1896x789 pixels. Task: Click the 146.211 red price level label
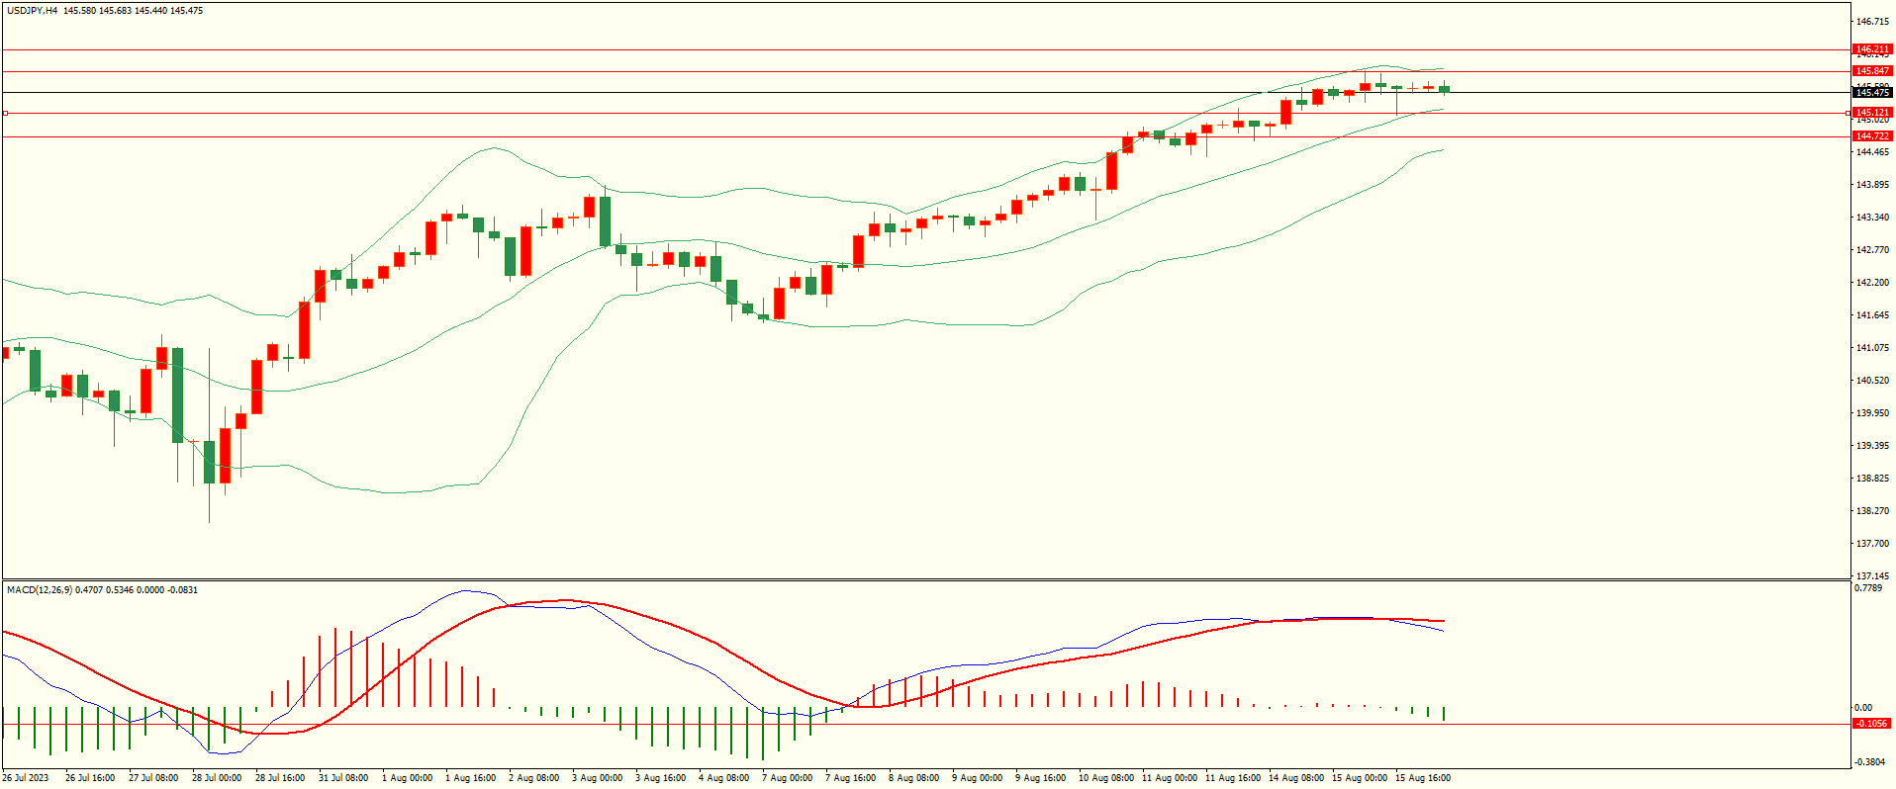(x=1871, y=49)
